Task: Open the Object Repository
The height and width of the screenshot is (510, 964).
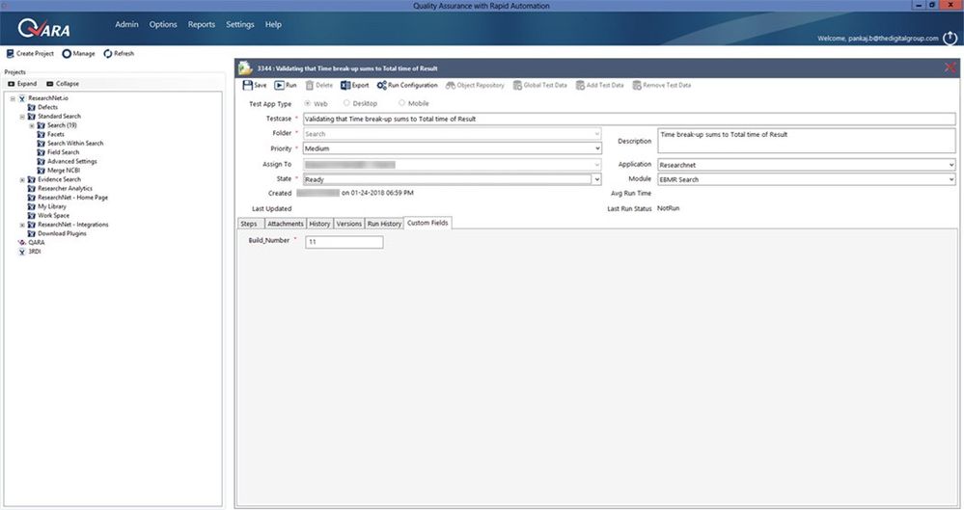Action: (475, 86)
